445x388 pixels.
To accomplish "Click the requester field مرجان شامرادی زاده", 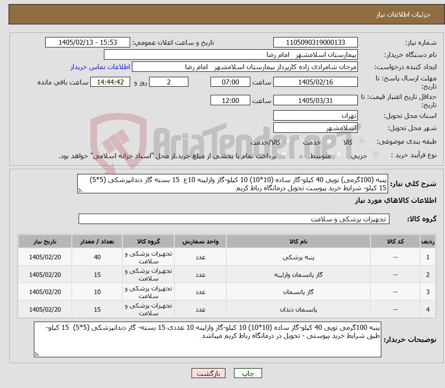I will click(x=244, y=67).
